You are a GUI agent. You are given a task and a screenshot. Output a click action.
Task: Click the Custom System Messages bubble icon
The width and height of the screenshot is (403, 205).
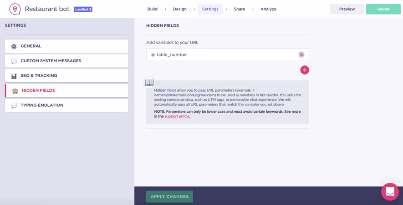(x=14, y=61)
